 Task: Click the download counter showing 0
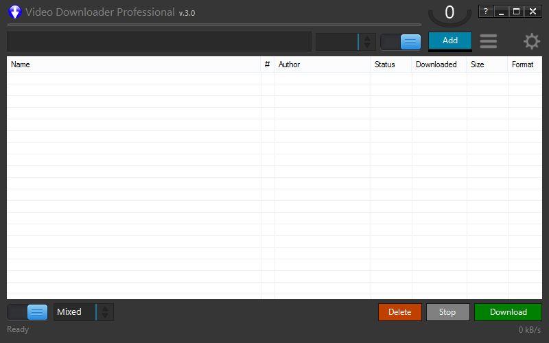(x=449, y=13)
